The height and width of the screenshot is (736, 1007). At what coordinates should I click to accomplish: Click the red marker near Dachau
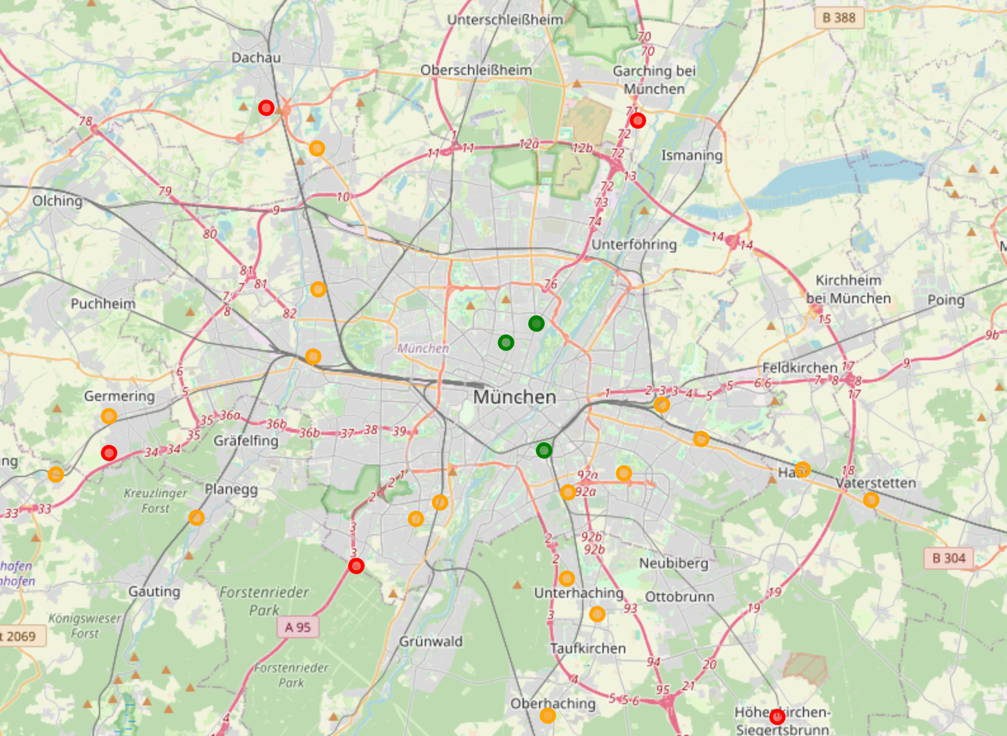[x=266, y=108]
